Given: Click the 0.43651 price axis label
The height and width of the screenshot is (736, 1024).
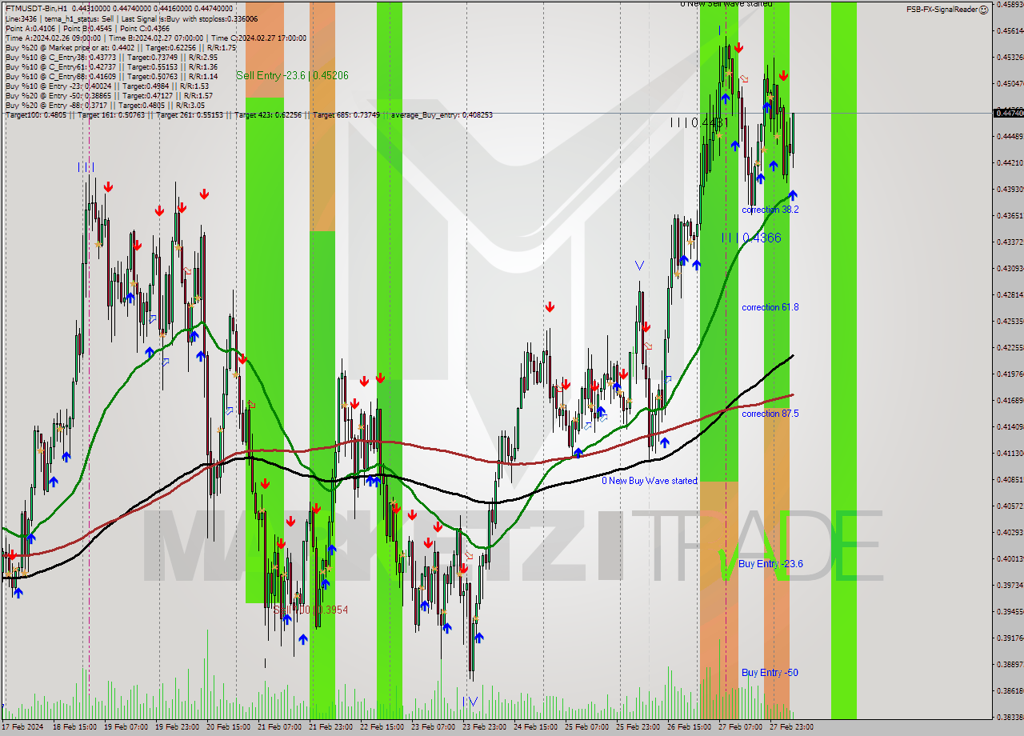Looking at the screenshot, I should click(x=1010, y=215).
